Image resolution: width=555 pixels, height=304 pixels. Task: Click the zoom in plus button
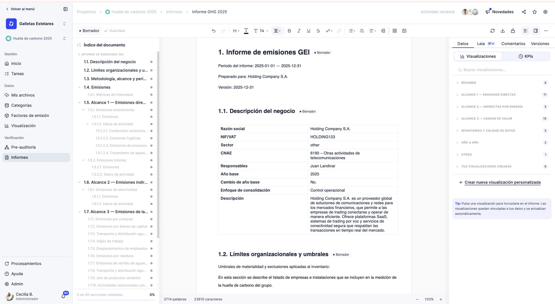[x=441, y=299]
